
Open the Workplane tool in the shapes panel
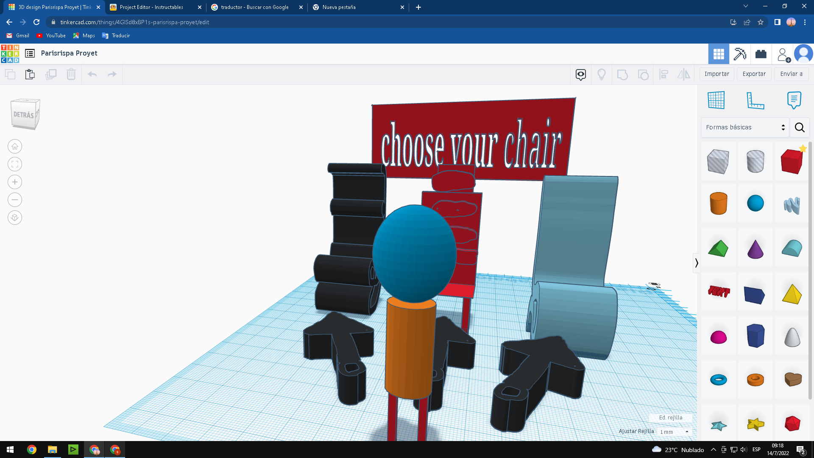pyautogui.click(x=716, y=101)
